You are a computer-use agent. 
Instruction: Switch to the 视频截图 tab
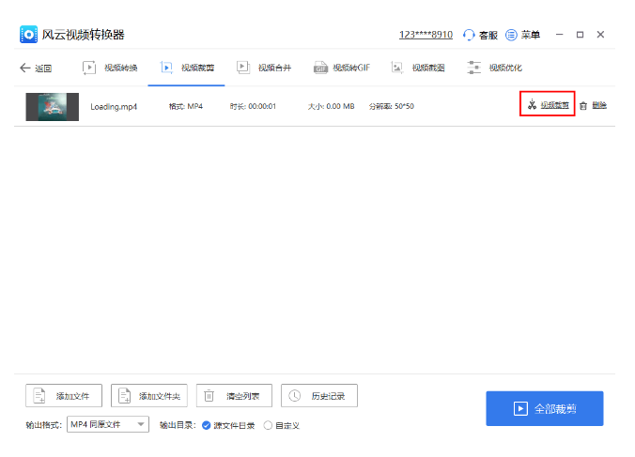click(x=418, y=68)
